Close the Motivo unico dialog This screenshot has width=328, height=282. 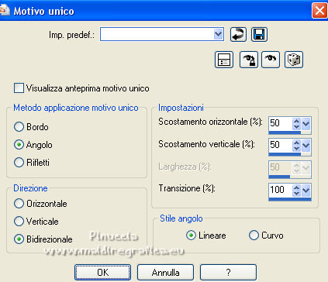click(x=319, y=11)
